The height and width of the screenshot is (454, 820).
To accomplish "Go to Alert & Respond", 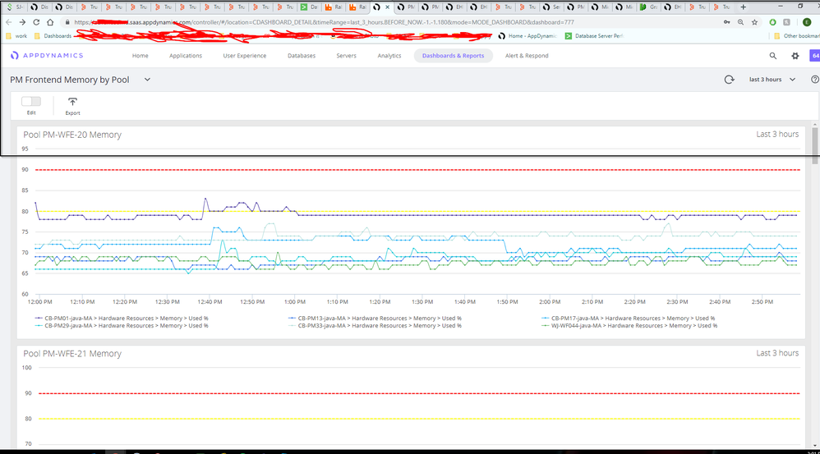I will pyautogui.click(x=527, y=56).
